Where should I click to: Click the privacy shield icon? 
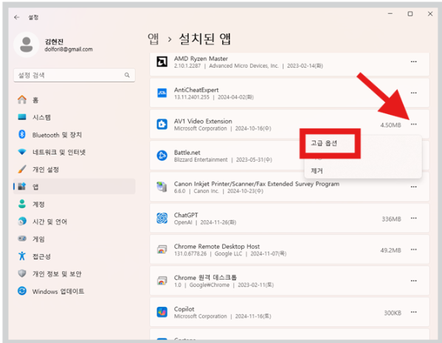[x=22, y=274]
